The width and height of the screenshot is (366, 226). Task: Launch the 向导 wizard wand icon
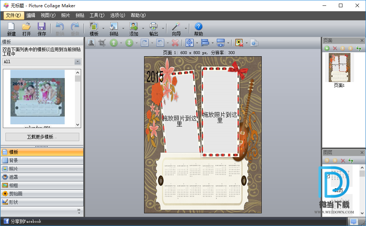[x=176, y=29]
